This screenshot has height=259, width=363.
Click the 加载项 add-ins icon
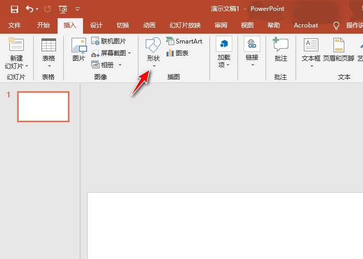coord(224,44)
